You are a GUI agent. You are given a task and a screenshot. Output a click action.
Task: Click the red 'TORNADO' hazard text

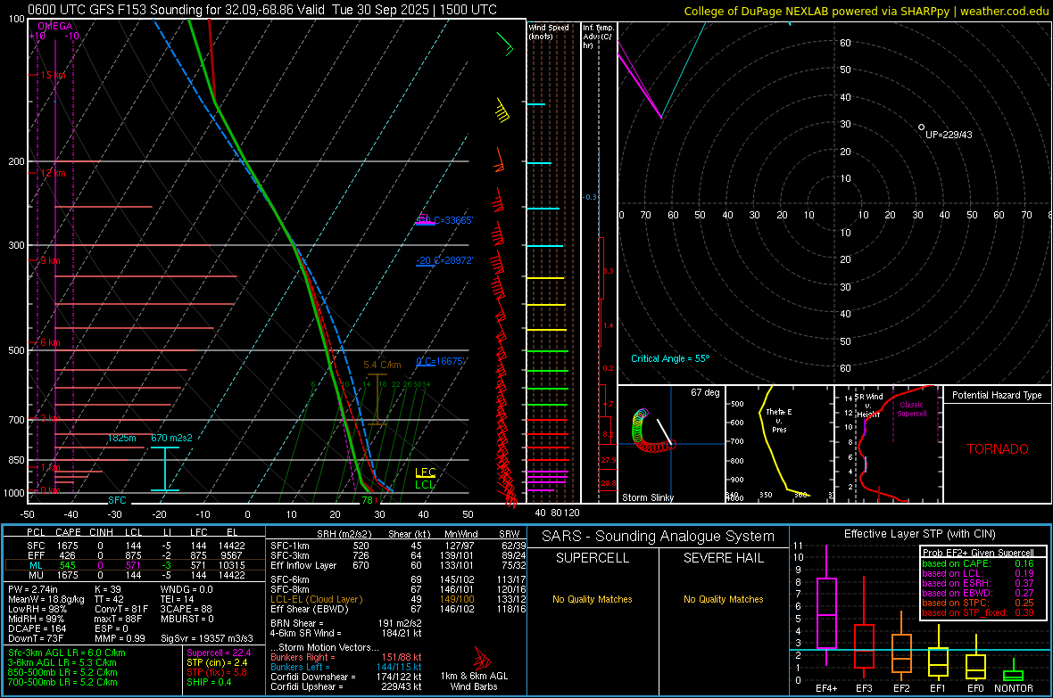point(998,449)
